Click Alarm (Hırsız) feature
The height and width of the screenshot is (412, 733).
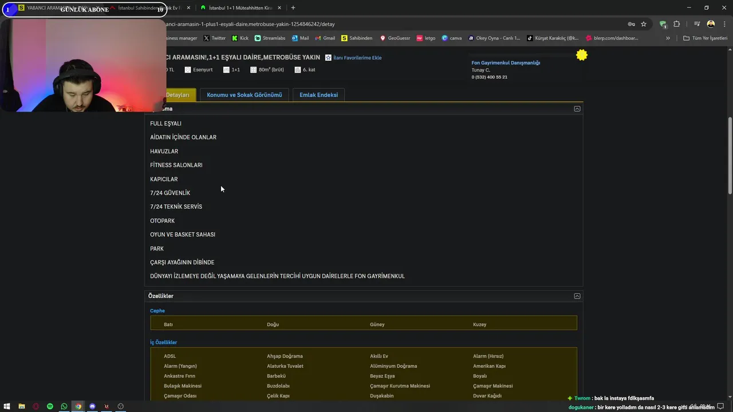tap(488, 356)
